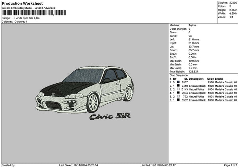The width and height of the screenshot is (239, 168).
Task: Click the white swatch beside stitch count 792
Action: coord(178,96)
